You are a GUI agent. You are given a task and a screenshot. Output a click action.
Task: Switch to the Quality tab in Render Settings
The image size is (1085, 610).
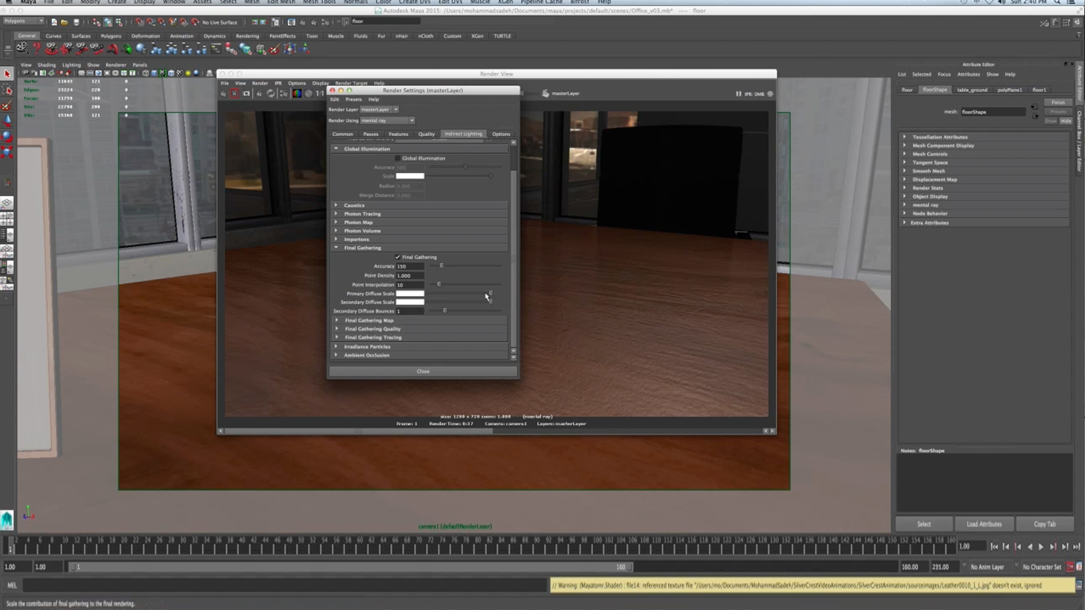426,134
